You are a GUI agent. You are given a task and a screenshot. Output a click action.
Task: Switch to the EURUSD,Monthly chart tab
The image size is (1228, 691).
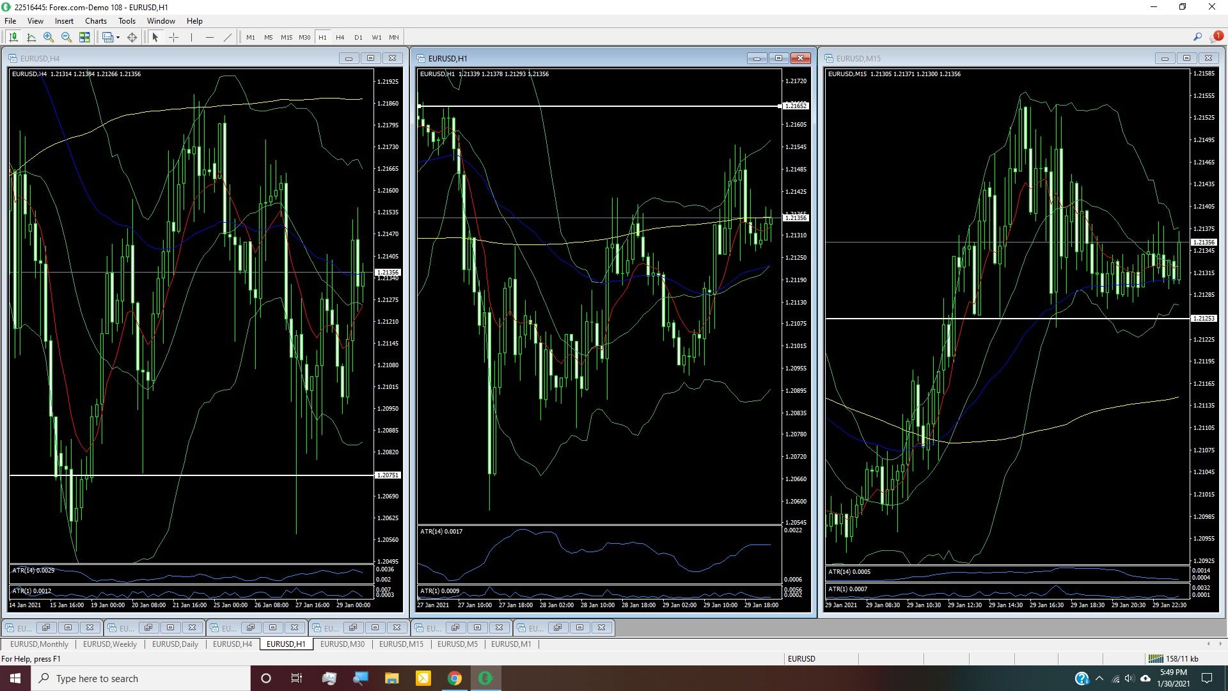pyautogui.click(x=39, y=644)
